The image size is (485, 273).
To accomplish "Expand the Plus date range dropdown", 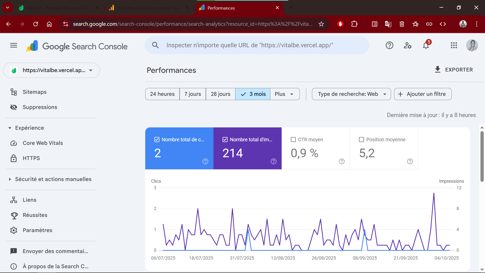I will coord(285,94).
